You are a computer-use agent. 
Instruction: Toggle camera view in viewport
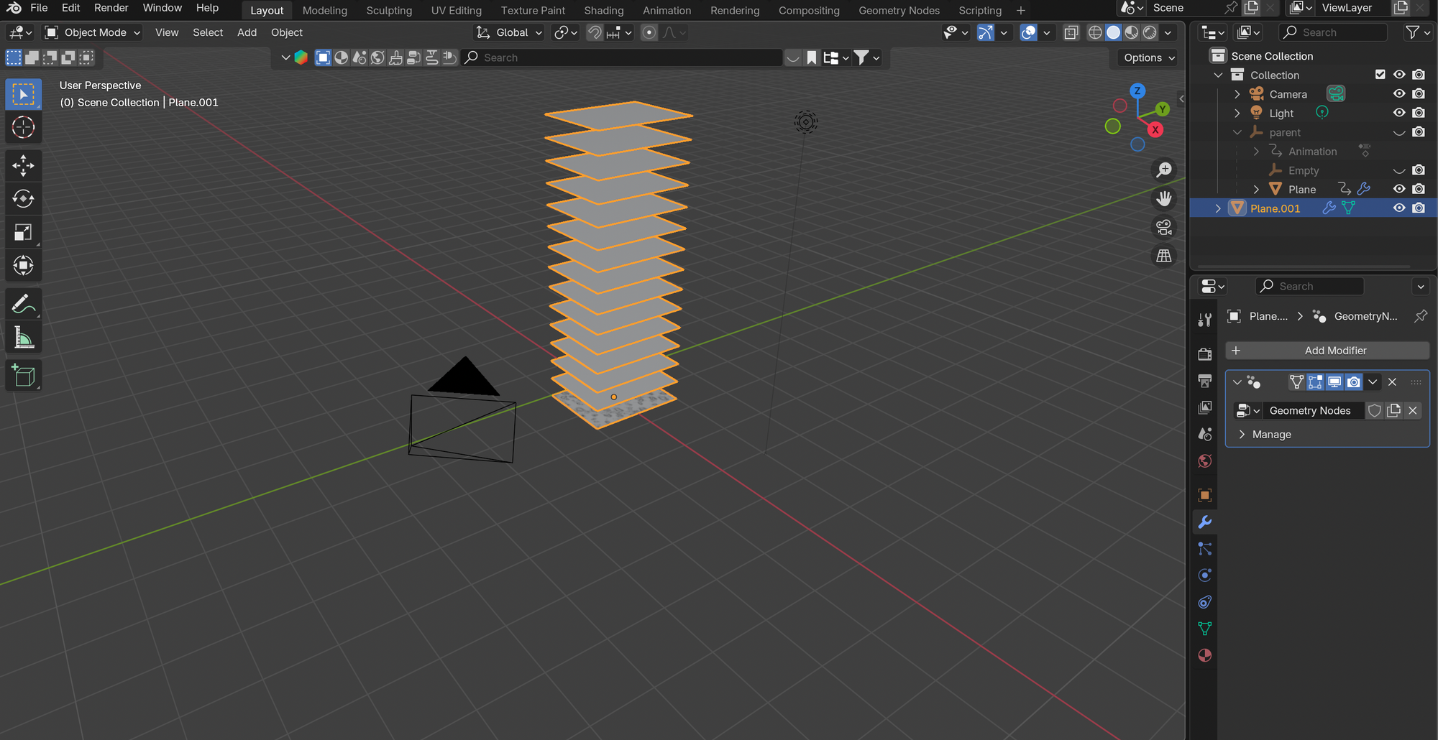pyautogui.click(x=1163, y=228)
